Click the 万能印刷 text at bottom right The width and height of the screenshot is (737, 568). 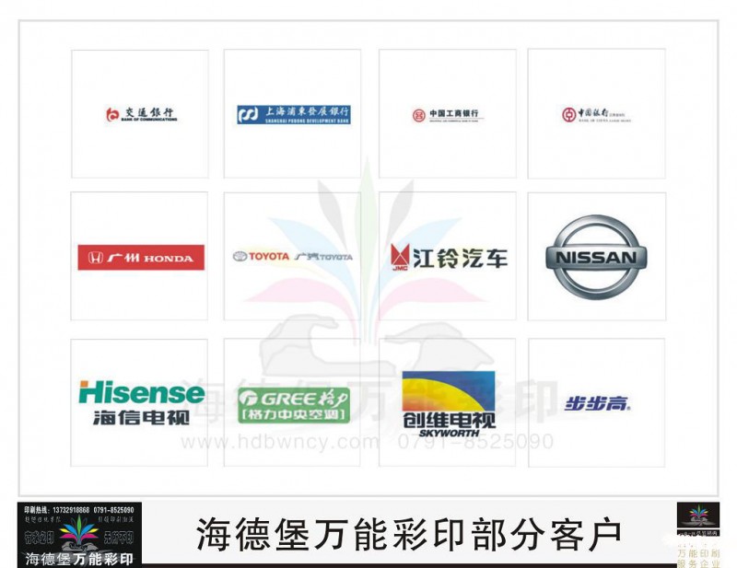[699, 553]
